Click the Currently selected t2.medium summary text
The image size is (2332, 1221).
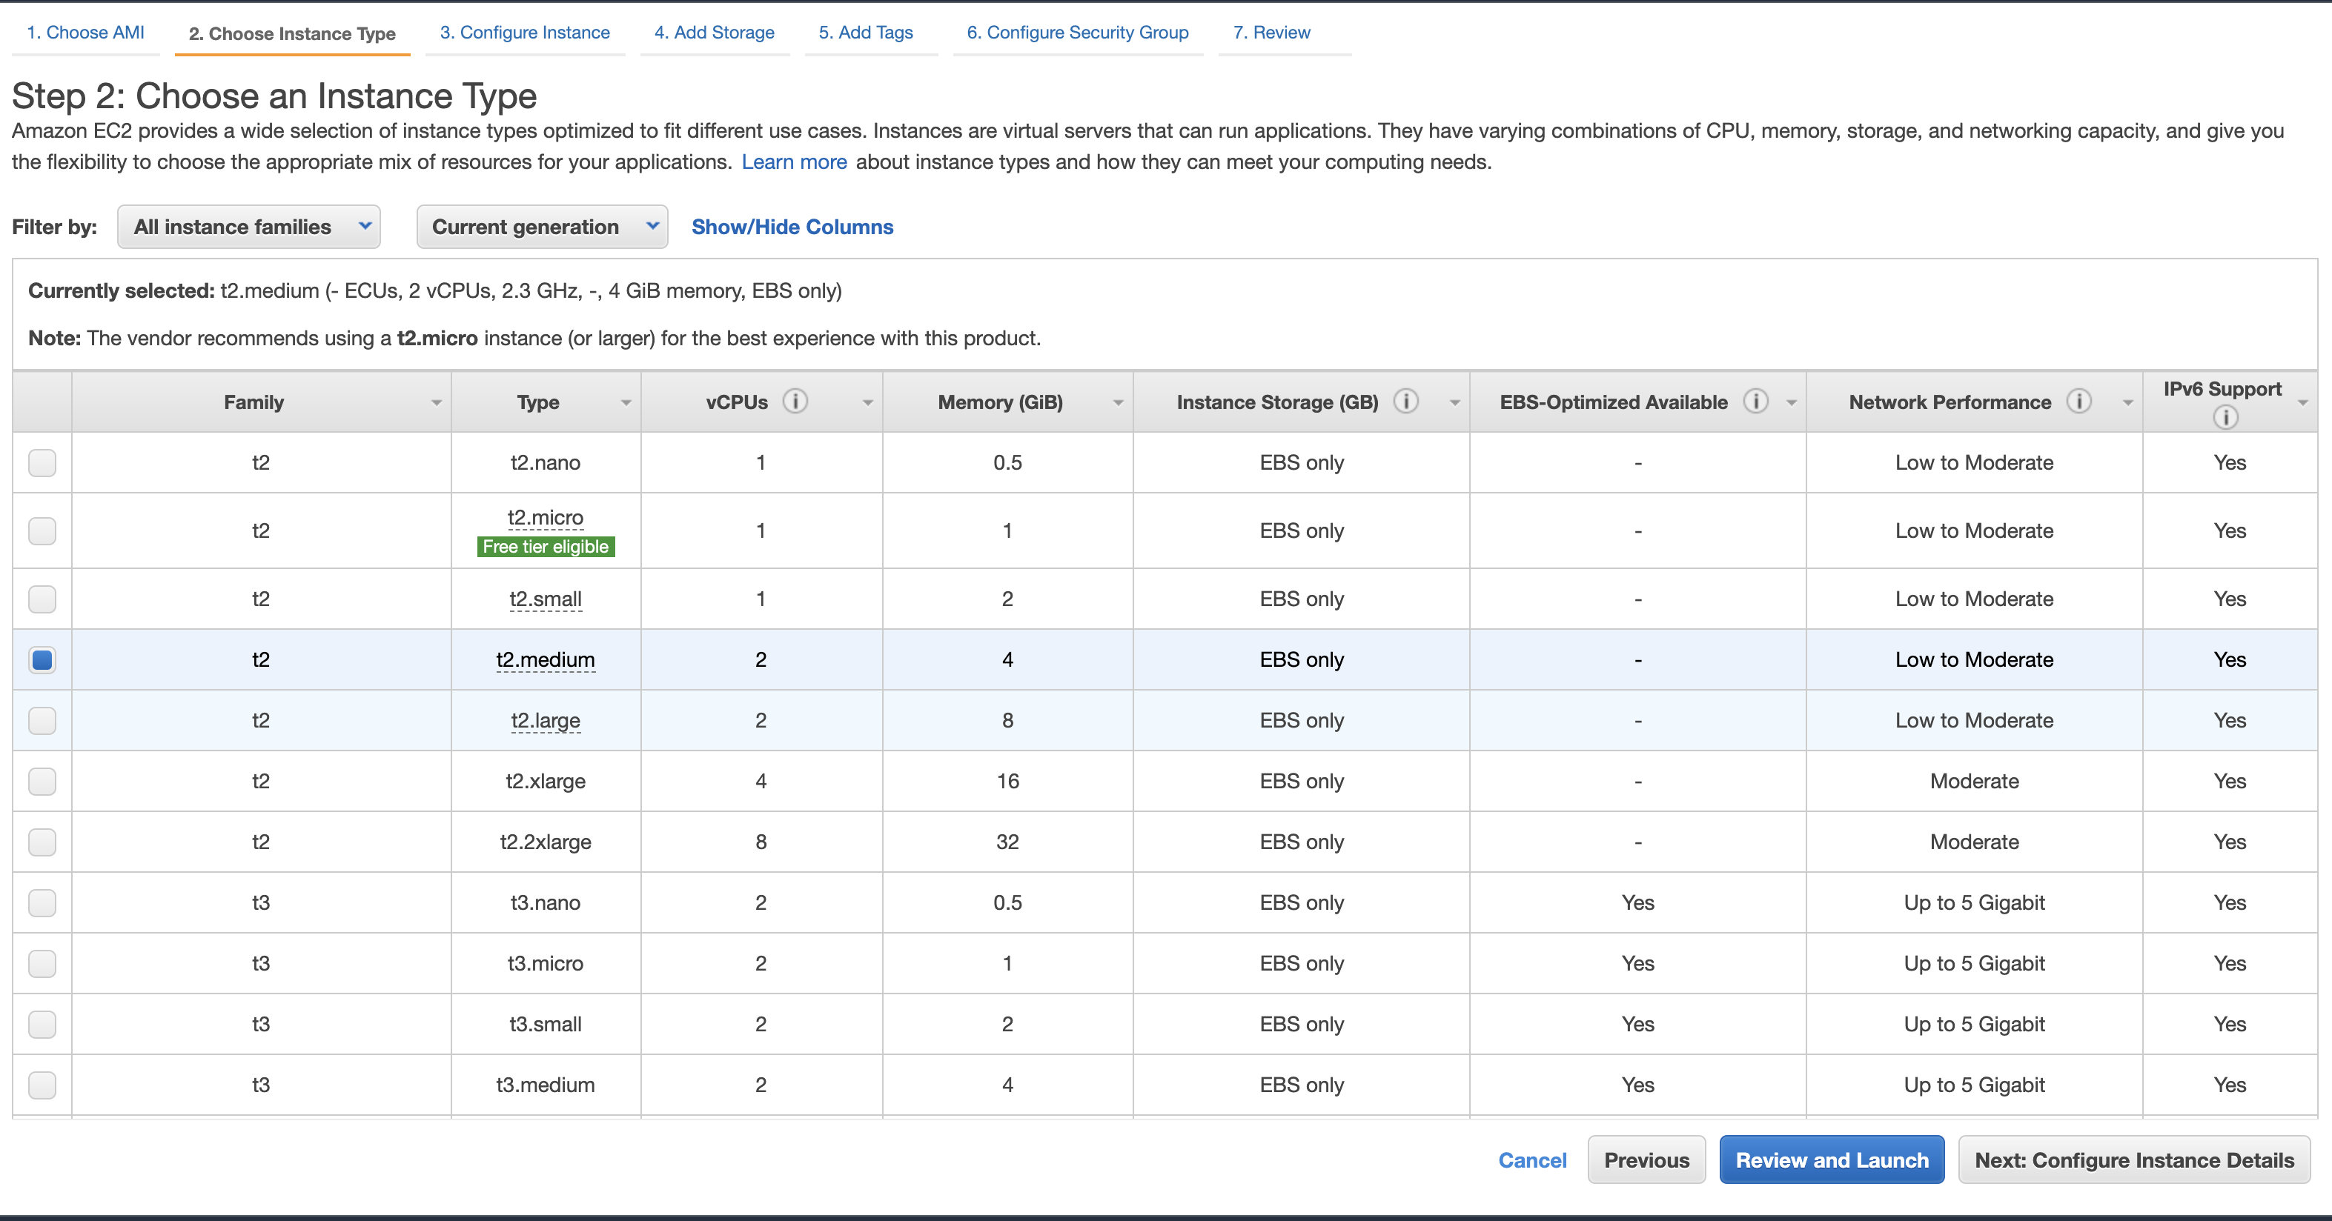point(435,290)
